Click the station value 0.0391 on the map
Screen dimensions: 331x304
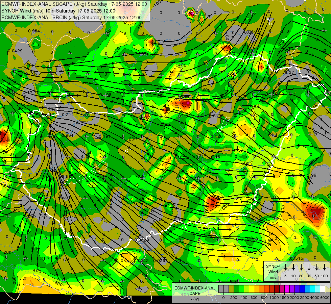pyautogui.click(x=161, y=260)
